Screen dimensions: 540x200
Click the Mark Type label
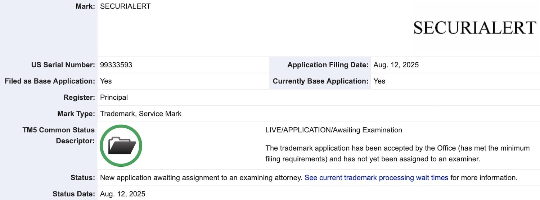click(x=76, y=114)
